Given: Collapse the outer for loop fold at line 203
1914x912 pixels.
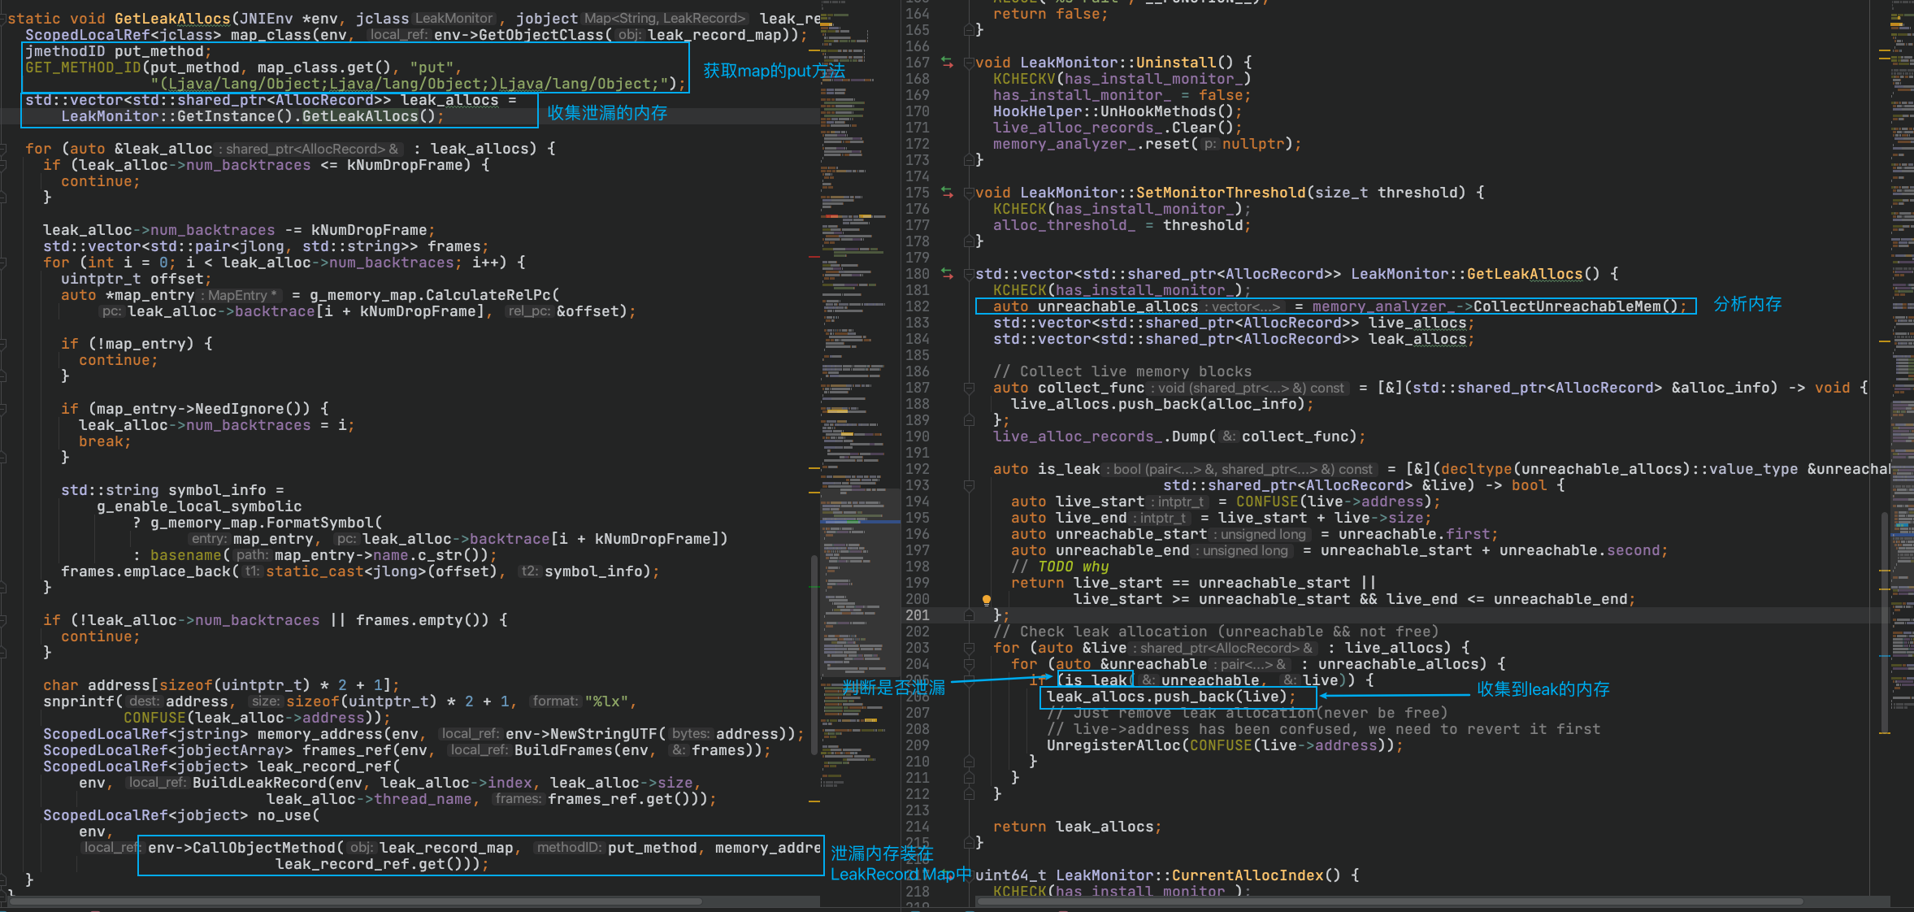Looking at the screenshot, I should pyautogui.click(x=969, y=648).
